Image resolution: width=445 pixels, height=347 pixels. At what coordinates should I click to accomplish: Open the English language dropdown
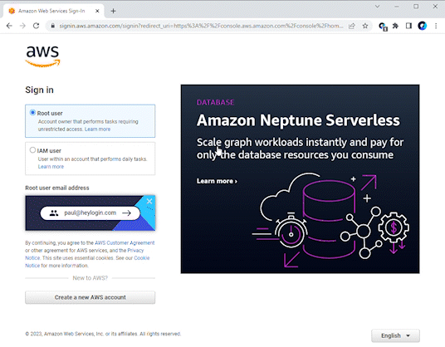pyautogui.click(x=395, y=335)
